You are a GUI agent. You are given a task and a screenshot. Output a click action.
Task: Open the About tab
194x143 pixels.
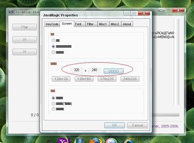[x=127, y=24]
